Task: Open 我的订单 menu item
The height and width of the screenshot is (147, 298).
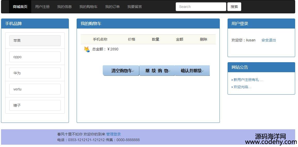Action: 112,7
